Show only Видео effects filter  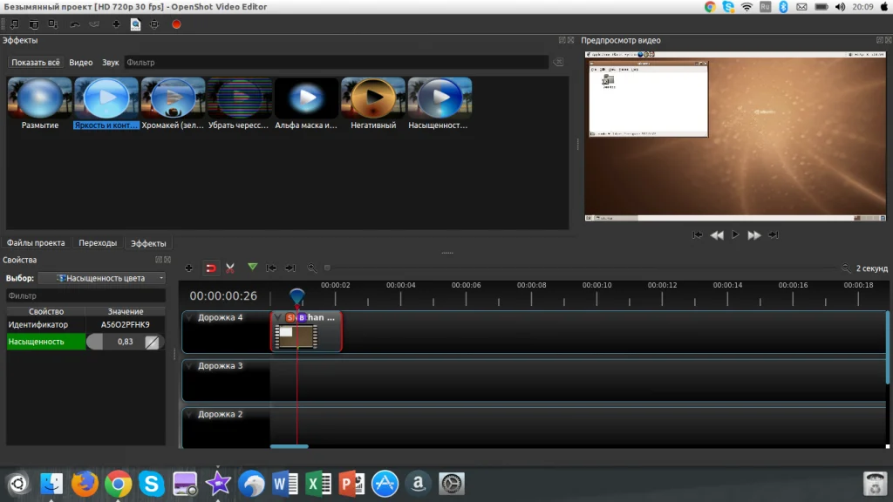81,63
